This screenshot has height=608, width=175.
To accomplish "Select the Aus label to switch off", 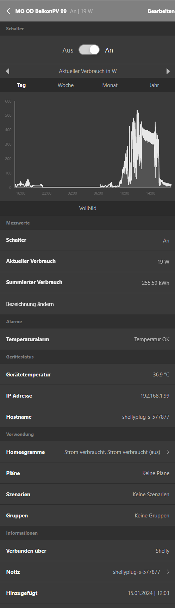I will coord(68,50).
